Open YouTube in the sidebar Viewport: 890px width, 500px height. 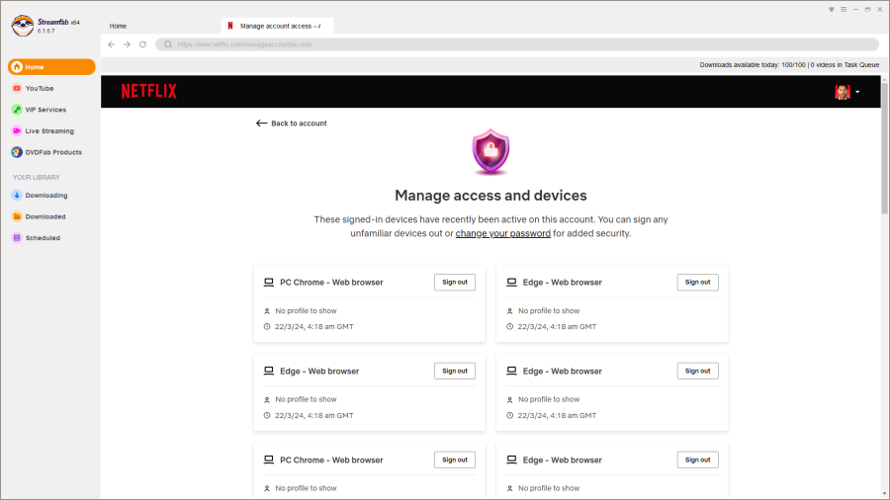pyautogui.click(x=40, y=88)
